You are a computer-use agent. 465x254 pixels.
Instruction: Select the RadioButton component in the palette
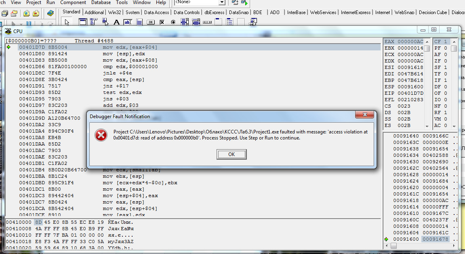tap(173, 22)
